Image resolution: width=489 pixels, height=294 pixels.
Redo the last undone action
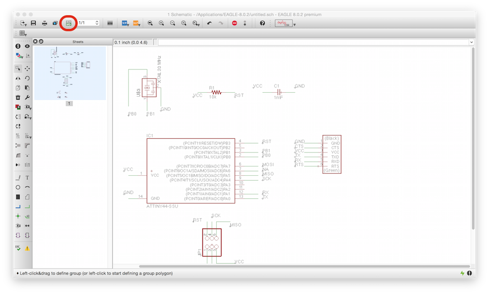(221, 23)
